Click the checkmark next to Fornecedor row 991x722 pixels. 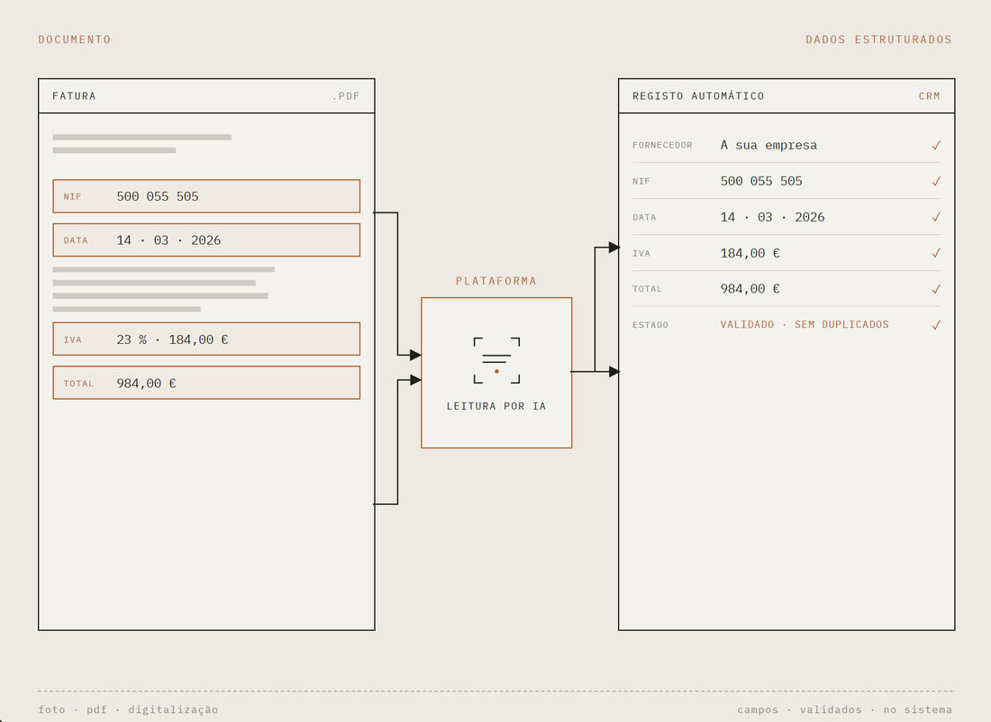coord(936,145)
